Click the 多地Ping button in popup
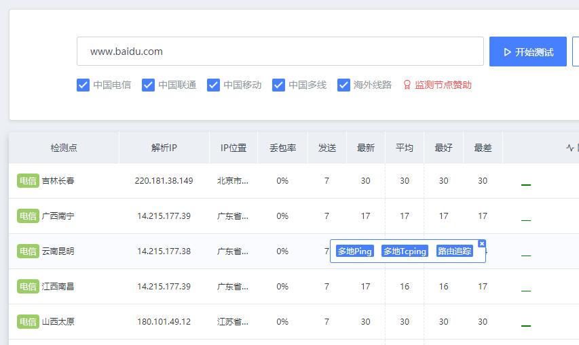 click(x=354, y=251)
